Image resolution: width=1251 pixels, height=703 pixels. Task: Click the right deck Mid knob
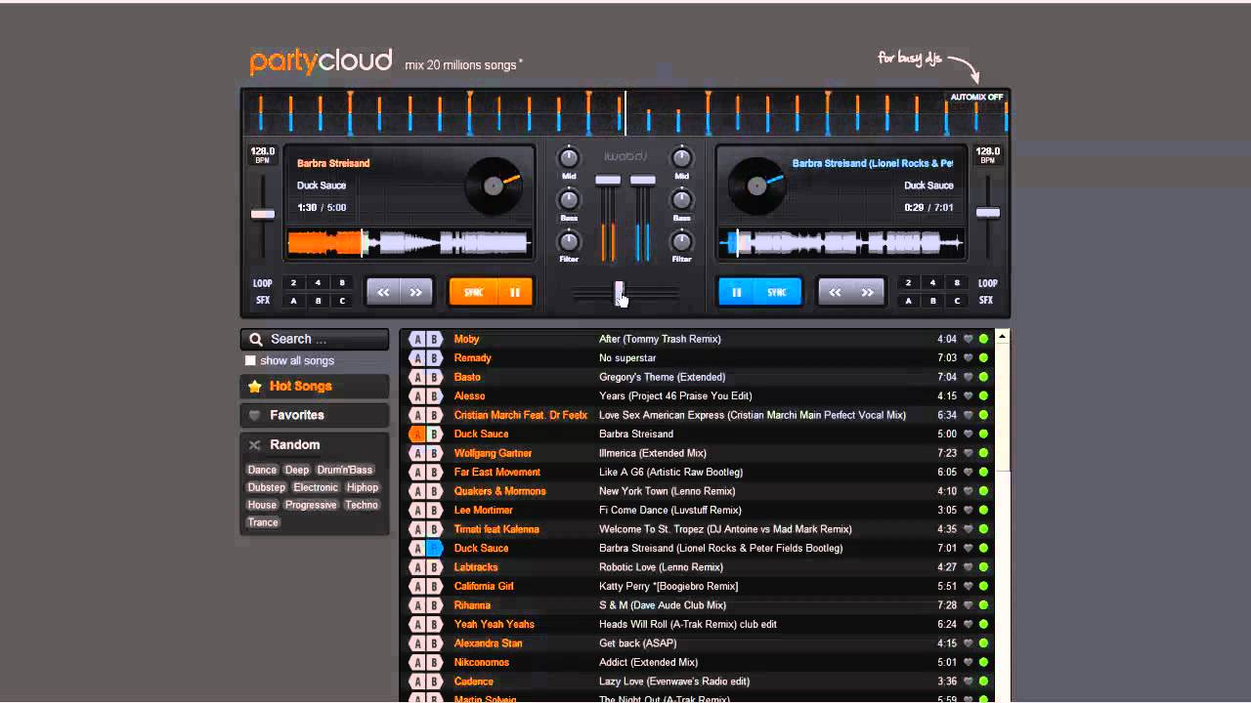tap(682, 158)
